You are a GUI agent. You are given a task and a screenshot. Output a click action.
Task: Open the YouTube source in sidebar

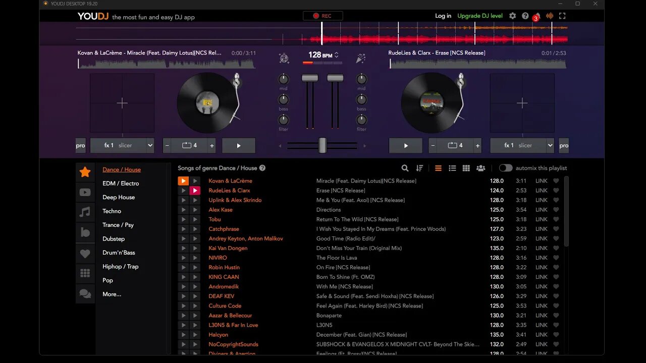pyautogui.click(x=85, y=192)
